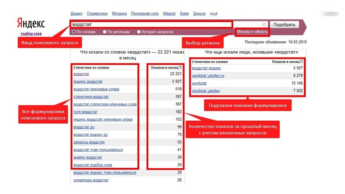Image resolution: width=345 pixels, height=194 pixels.
Task: Go to 'Рекламная сеть' in top navigation
Action: click(145, 14)
